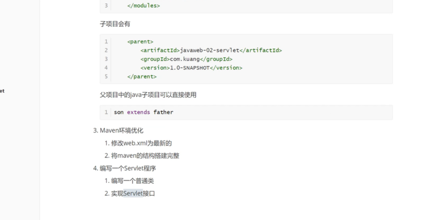This screenshot has width=432, height=220.
Task: Click the closing </modules> tag line
Action: 143,6
